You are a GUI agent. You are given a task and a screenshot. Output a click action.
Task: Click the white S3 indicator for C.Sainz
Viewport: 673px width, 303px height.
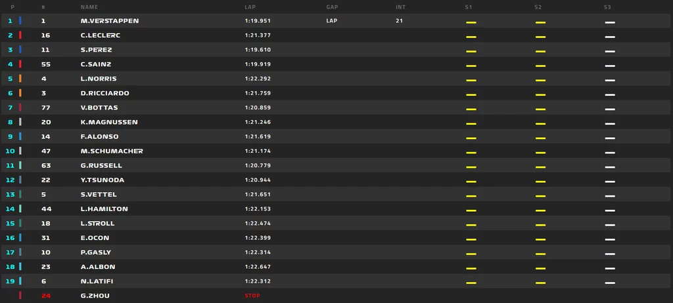coord(610,66)
